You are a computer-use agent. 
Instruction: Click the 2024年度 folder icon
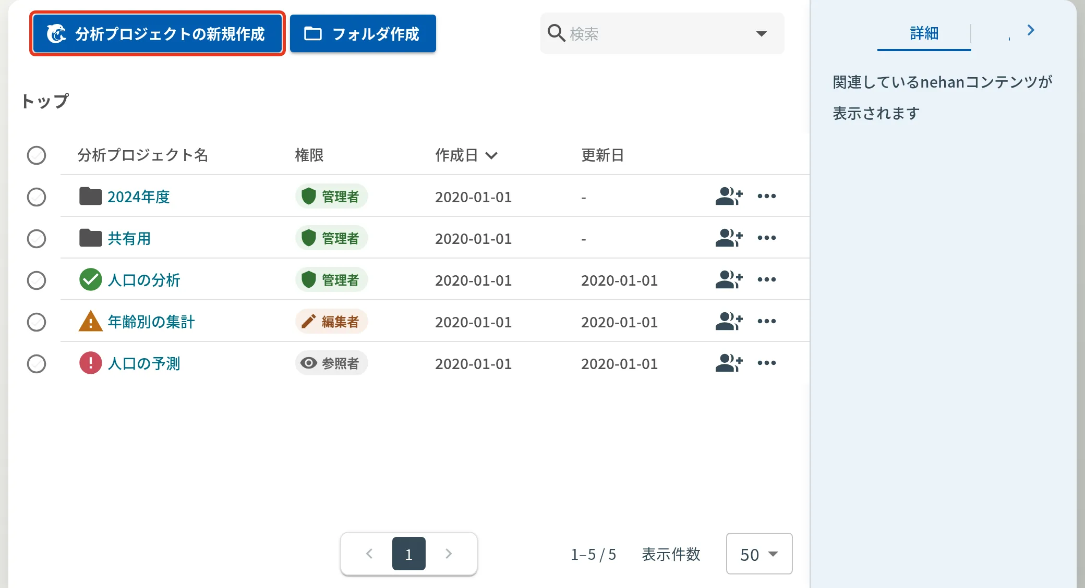[90, 197]
